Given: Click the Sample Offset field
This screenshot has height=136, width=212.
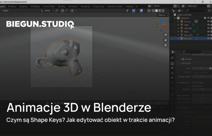Looking at the screenshot, I should pyautogui.click(x=202, y=77).
